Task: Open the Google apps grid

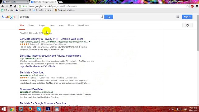Action: (178, 17)
